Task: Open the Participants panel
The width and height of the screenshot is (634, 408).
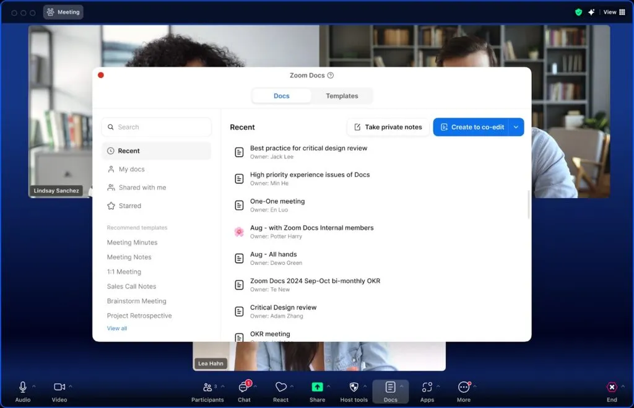Action: (x=207, y=387)
